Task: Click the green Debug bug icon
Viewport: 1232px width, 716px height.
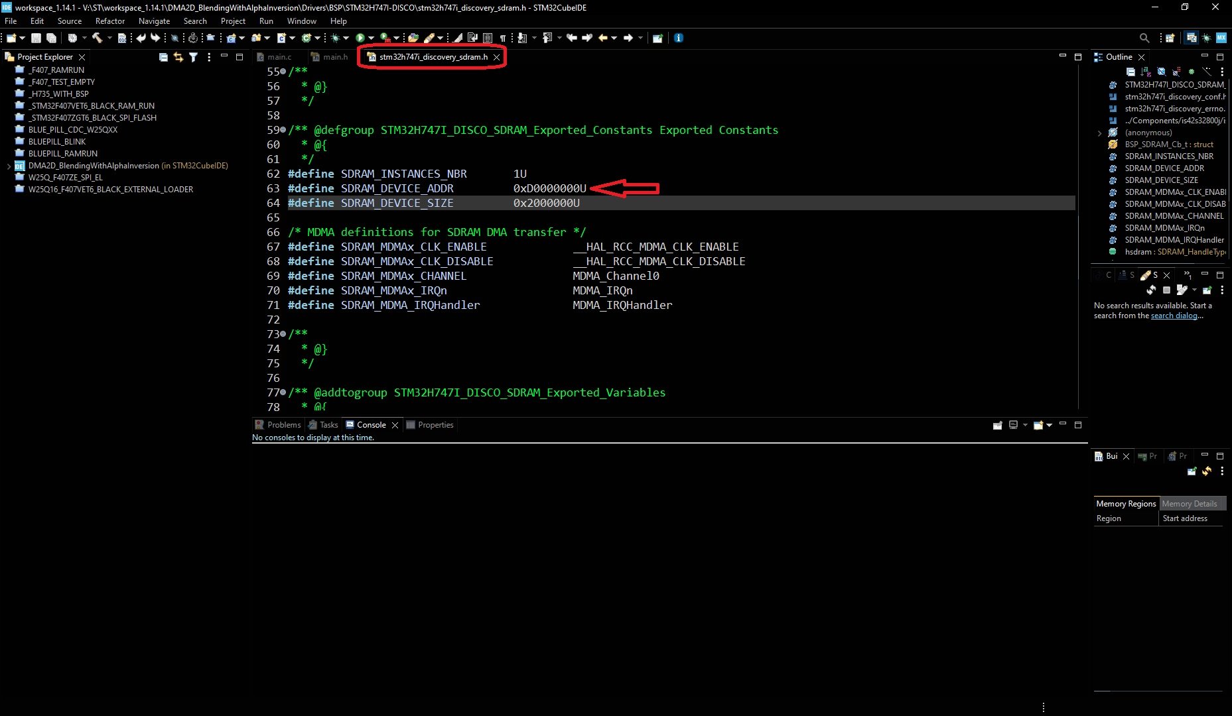Action: [x=335, y=38]
